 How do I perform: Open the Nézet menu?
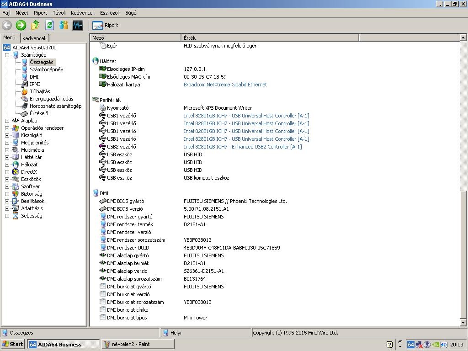pos(22,13)
